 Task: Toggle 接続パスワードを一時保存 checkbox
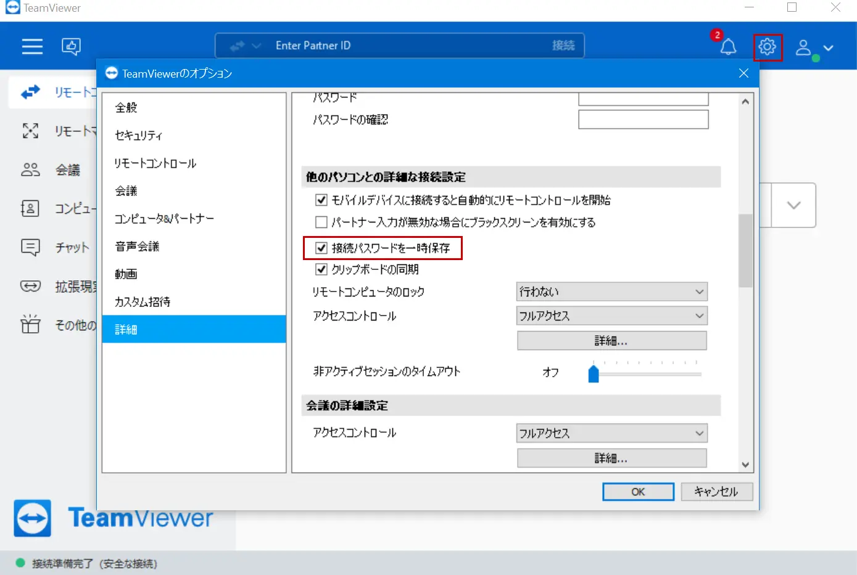click(321, 248)
